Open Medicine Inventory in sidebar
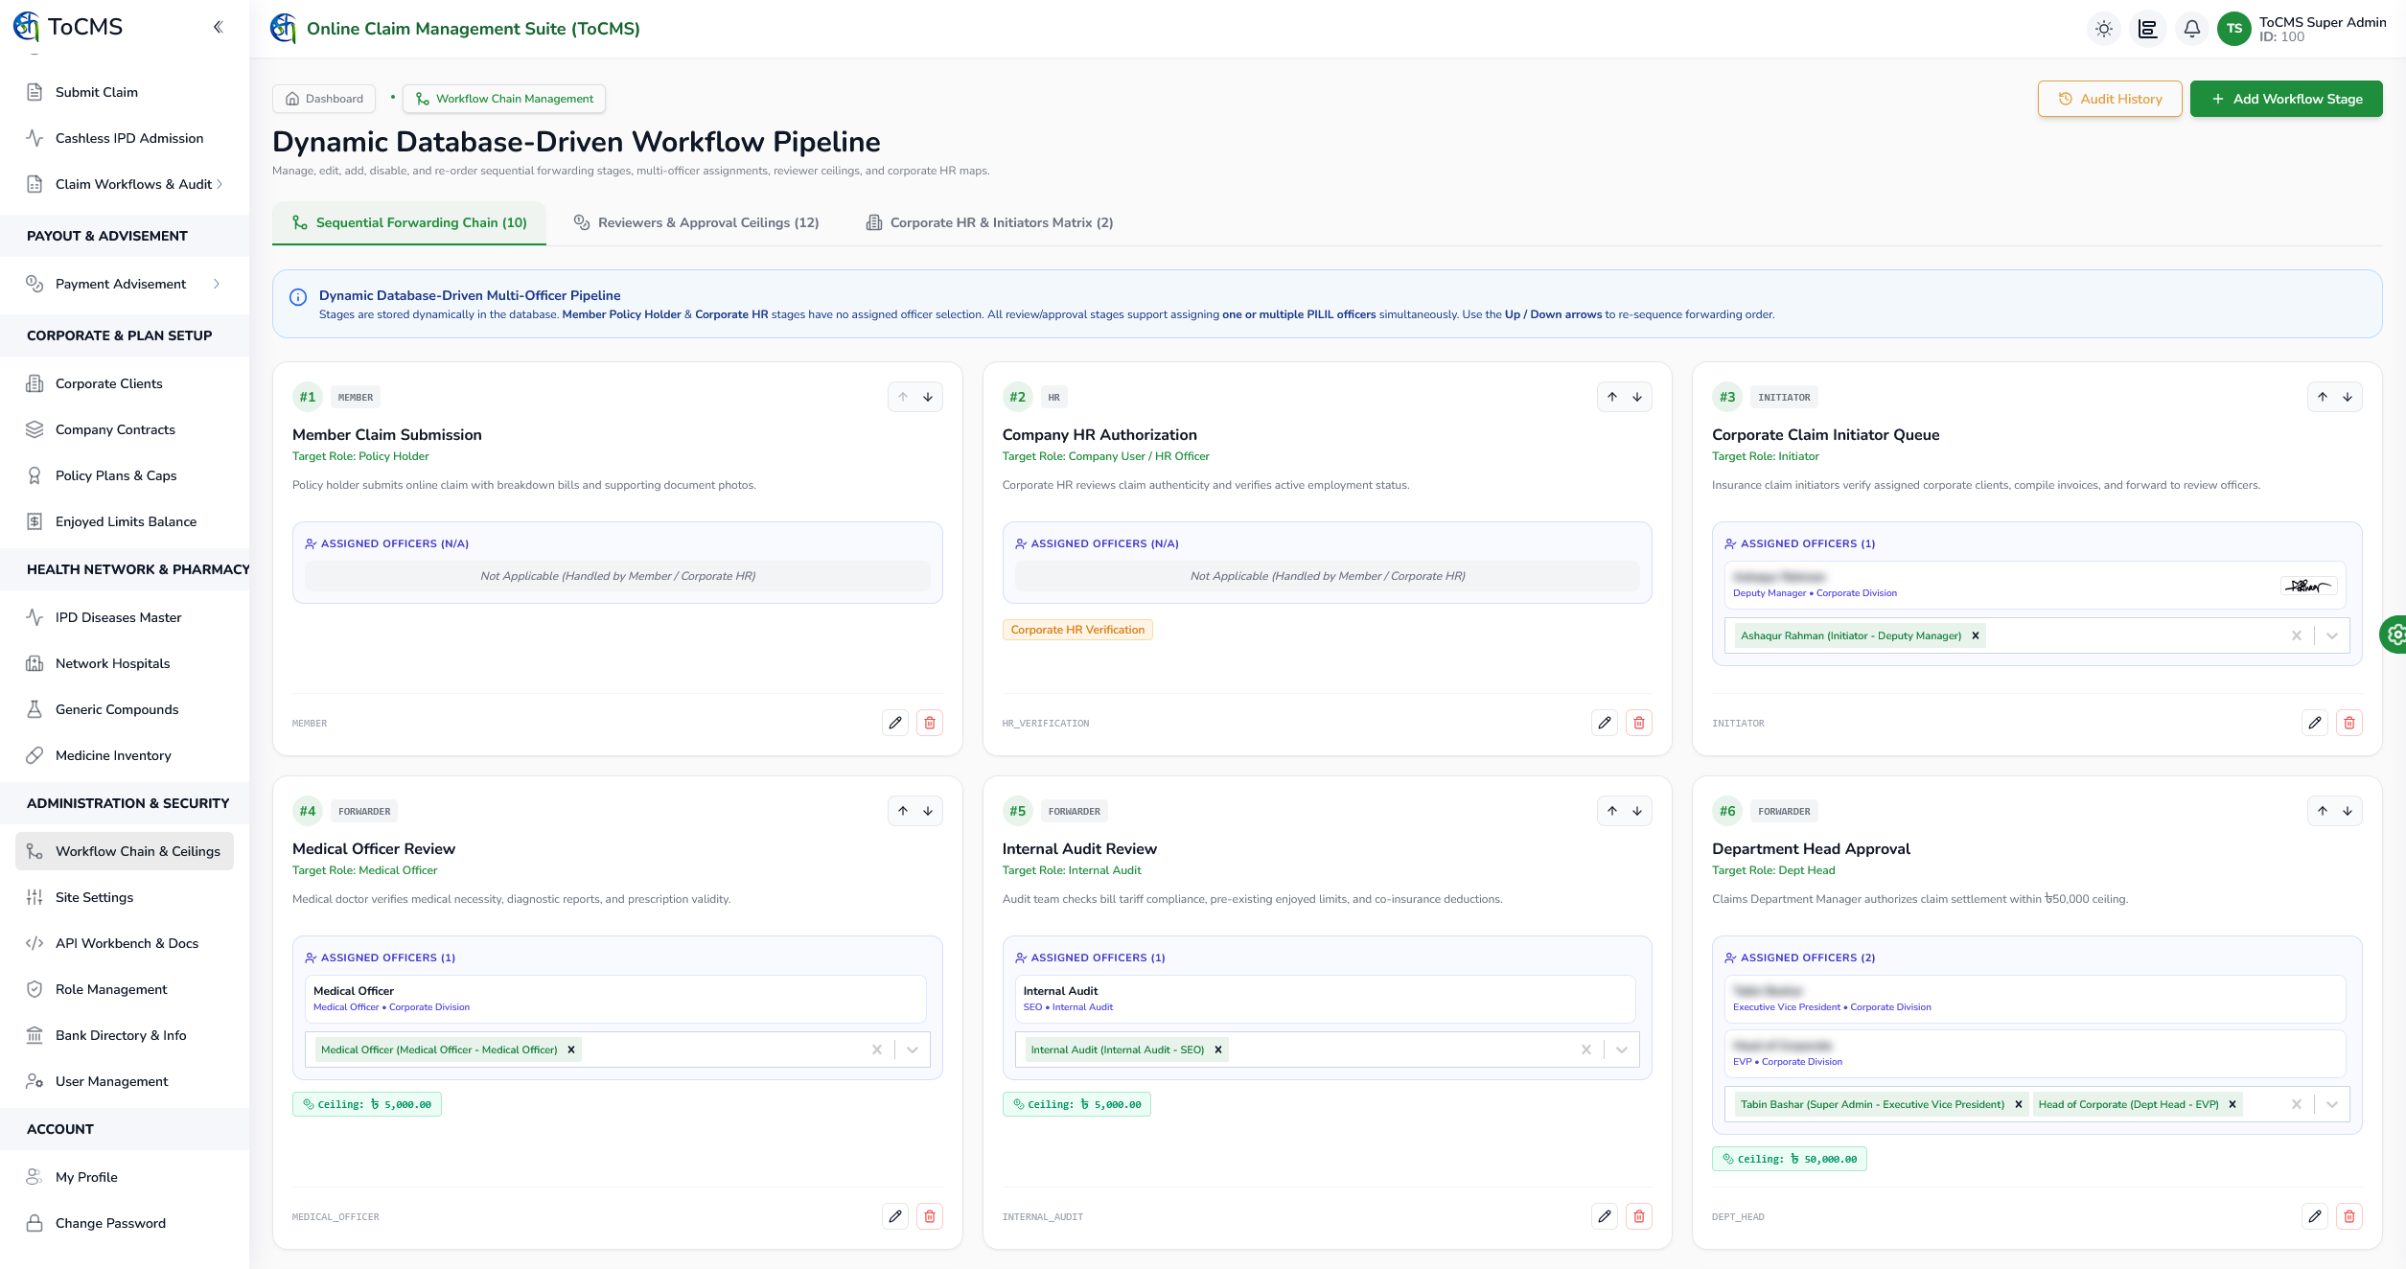This screenshot has width=2406, height=1269. point(125,755)
